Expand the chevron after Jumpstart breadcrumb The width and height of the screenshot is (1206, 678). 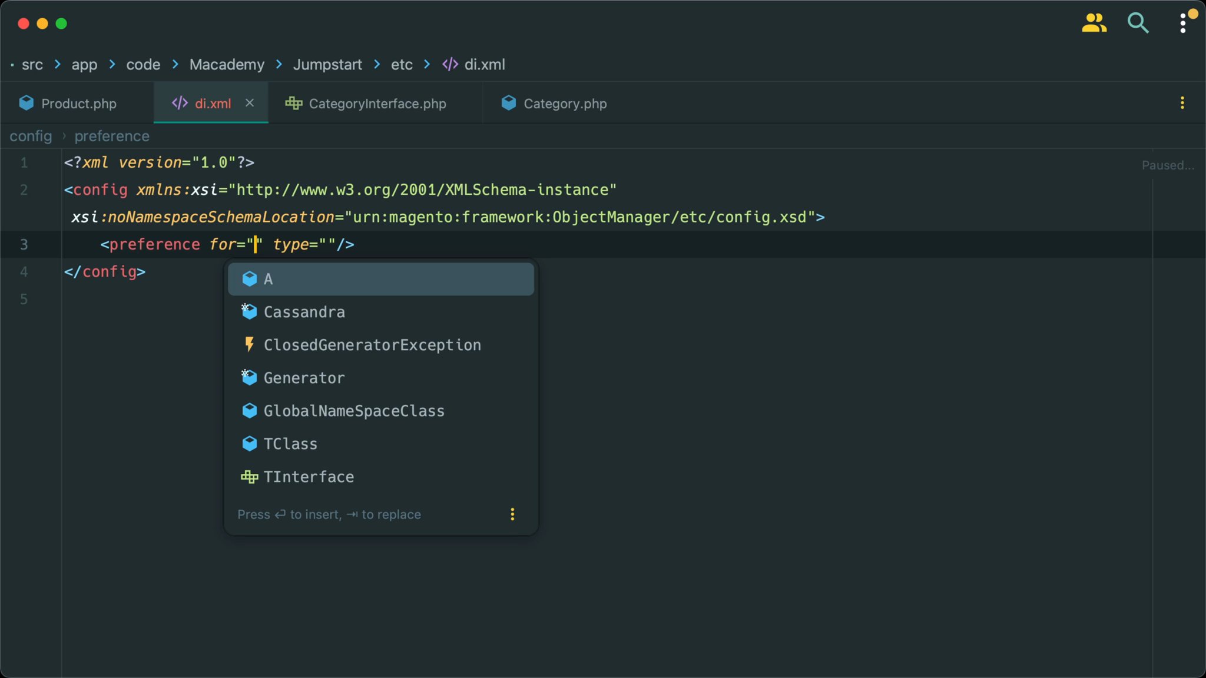click(376, 65)
